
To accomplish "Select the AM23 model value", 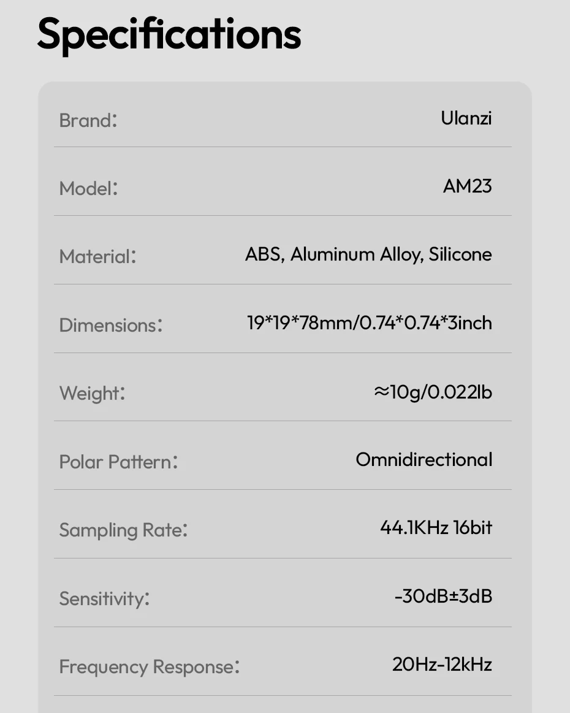I will point(467,186).
